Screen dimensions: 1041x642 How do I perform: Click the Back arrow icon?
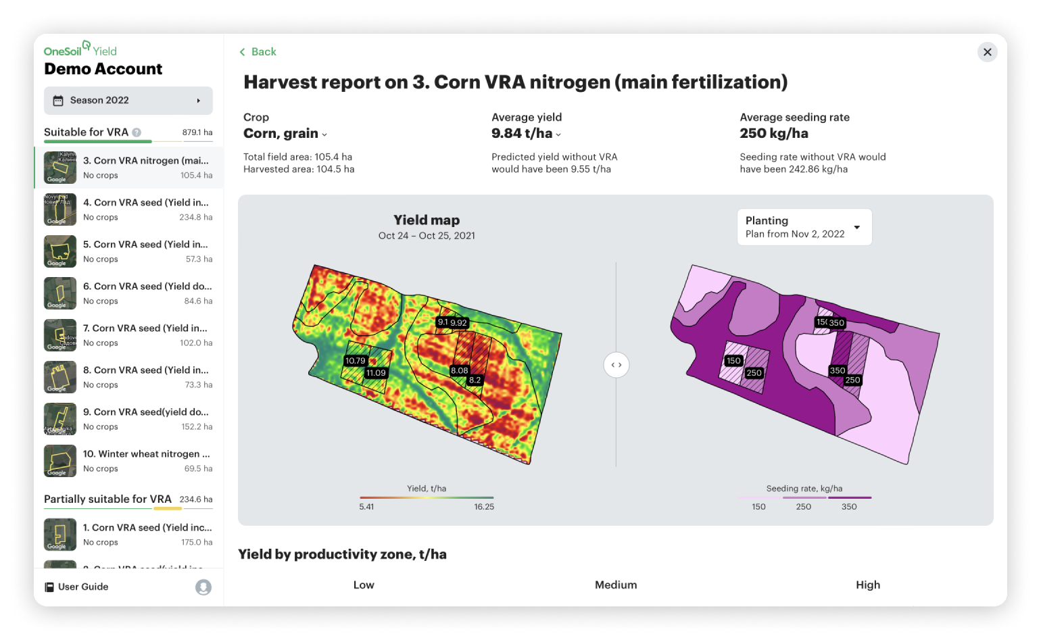[x=242, y=52]
